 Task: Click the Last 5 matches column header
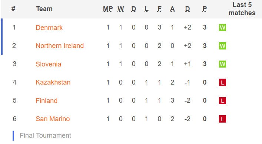coord(242,9)
